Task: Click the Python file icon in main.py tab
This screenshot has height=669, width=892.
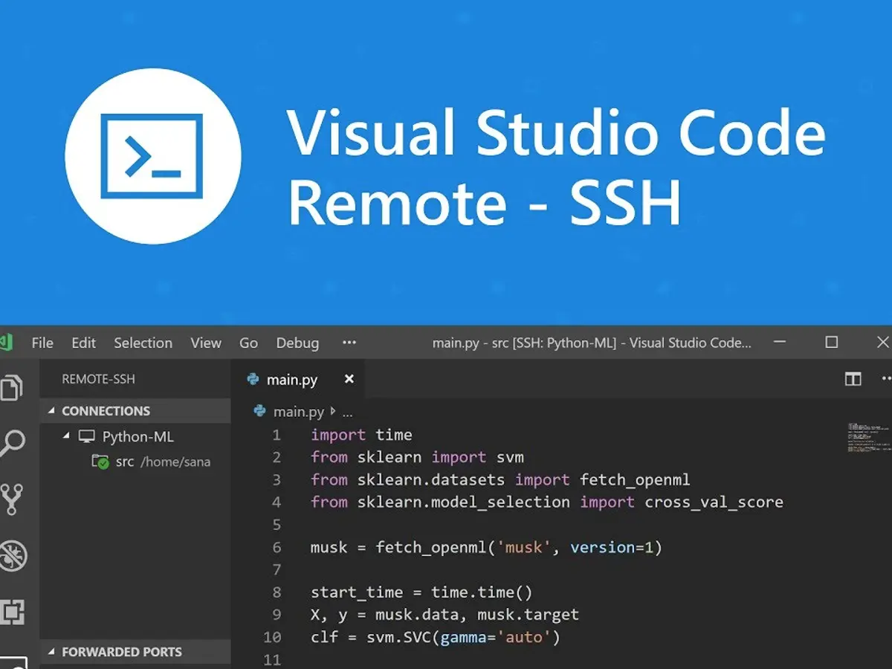Action: 255,380
